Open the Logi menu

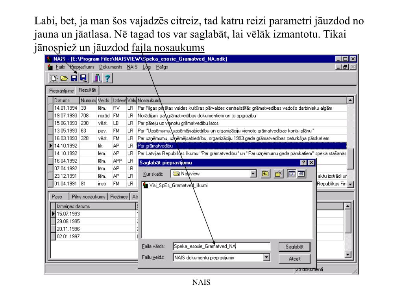pos(147,67)
